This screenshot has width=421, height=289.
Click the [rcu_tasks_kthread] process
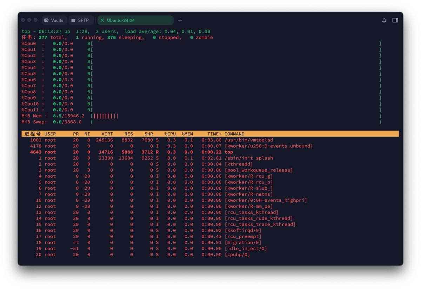click(252, 212)
